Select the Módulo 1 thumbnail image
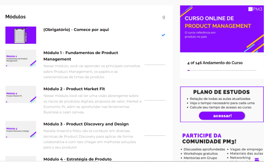Screen dimensions: 264x162 [21, 58]
